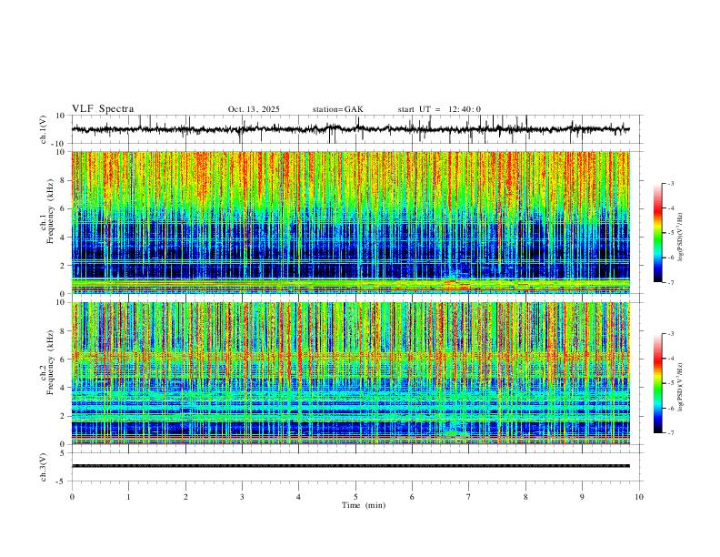Click the "start UT = 12:40:0" text
Viewport: 720px width, 557px height.
click(x=439, y=109)
